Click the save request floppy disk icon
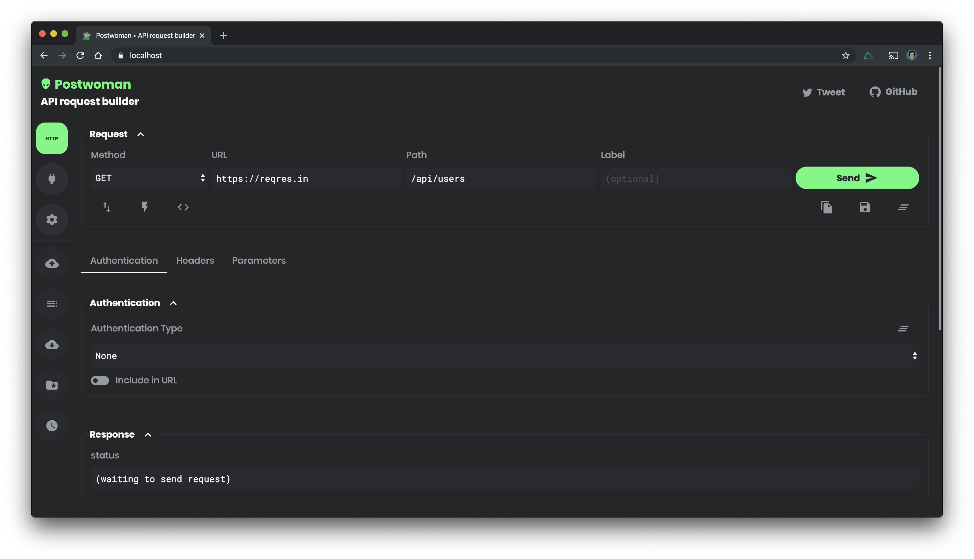This screenshot has width=974, height=559. coord(864,207)
